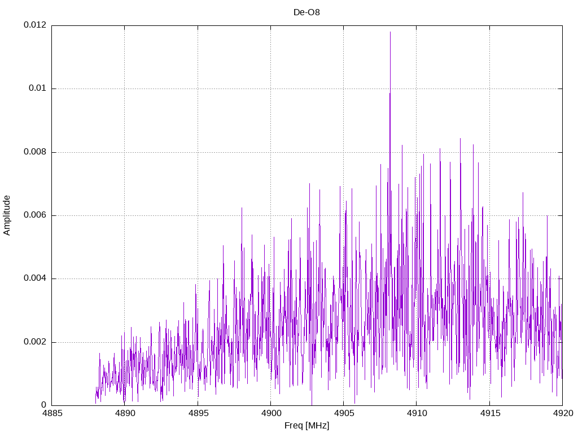Click the 4915 x-axis tick label
Viewport: 578px width, 433px height.
[490, 413]
